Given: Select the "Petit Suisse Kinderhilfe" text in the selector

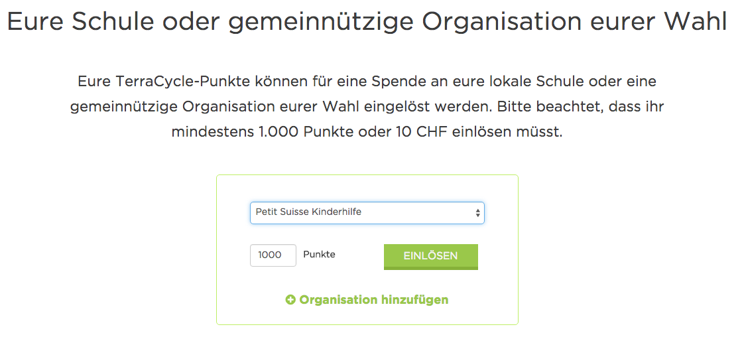Looking at the screenshot, I should click(x=308, y=212).
